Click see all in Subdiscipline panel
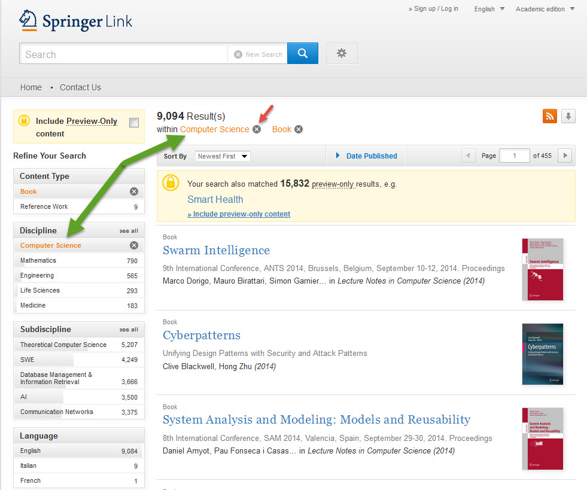The image size is (587, 490). [129, 330]
